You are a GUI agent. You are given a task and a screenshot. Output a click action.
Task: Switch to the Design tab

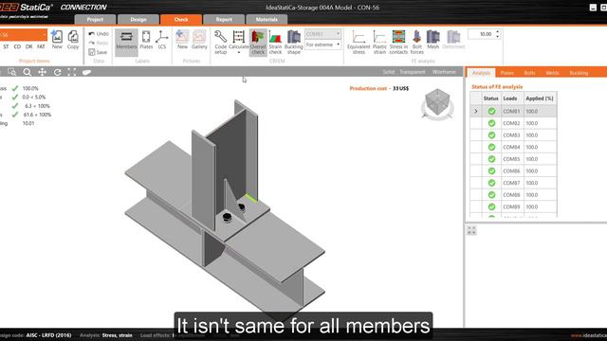(x=138, y=19)
